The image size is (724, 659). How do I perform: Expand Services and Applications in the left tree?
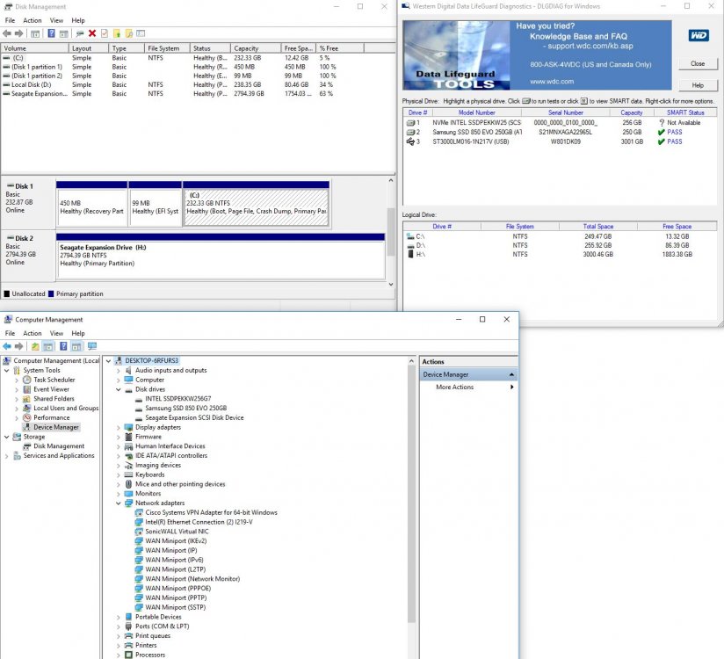pyautogui.click(x=6, y=456)
